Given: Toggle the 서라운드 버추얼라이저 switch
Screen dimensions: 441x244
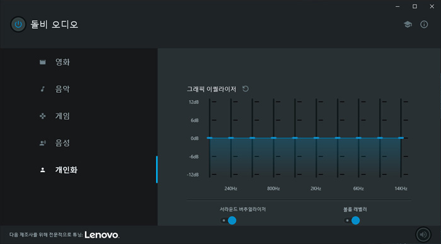Looking at the screenshot, I should 228,221.
